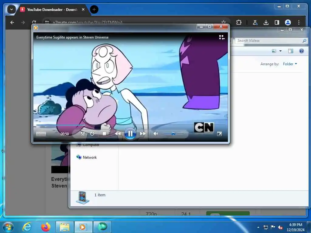This screenshot has width=311, height=233.
Task: Change view icon in Explorer toolbar
Action: point(274,51)
